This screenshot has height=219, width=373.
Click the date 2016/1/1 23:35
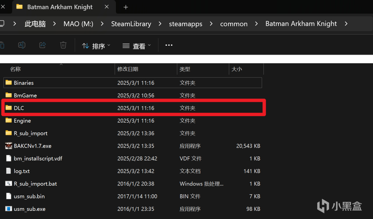[136, 209]
